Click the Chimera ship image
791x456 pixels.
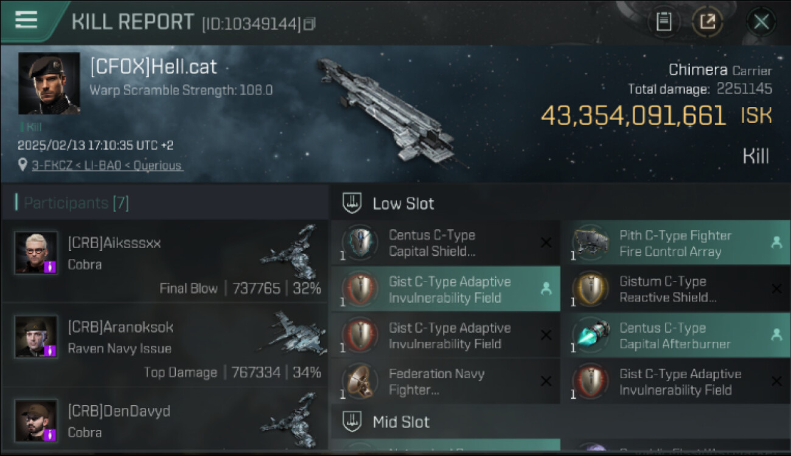(389, 109)
